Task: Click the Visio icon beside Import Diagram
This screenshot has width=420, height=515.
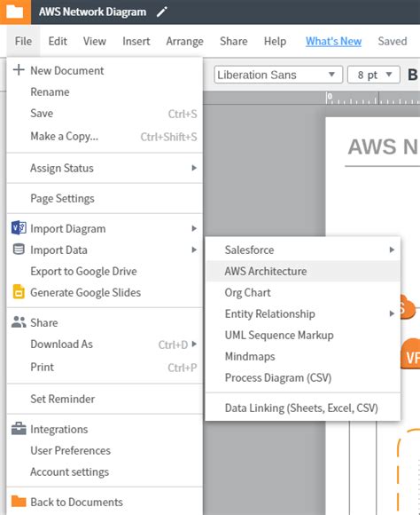Action: (19, 228)
